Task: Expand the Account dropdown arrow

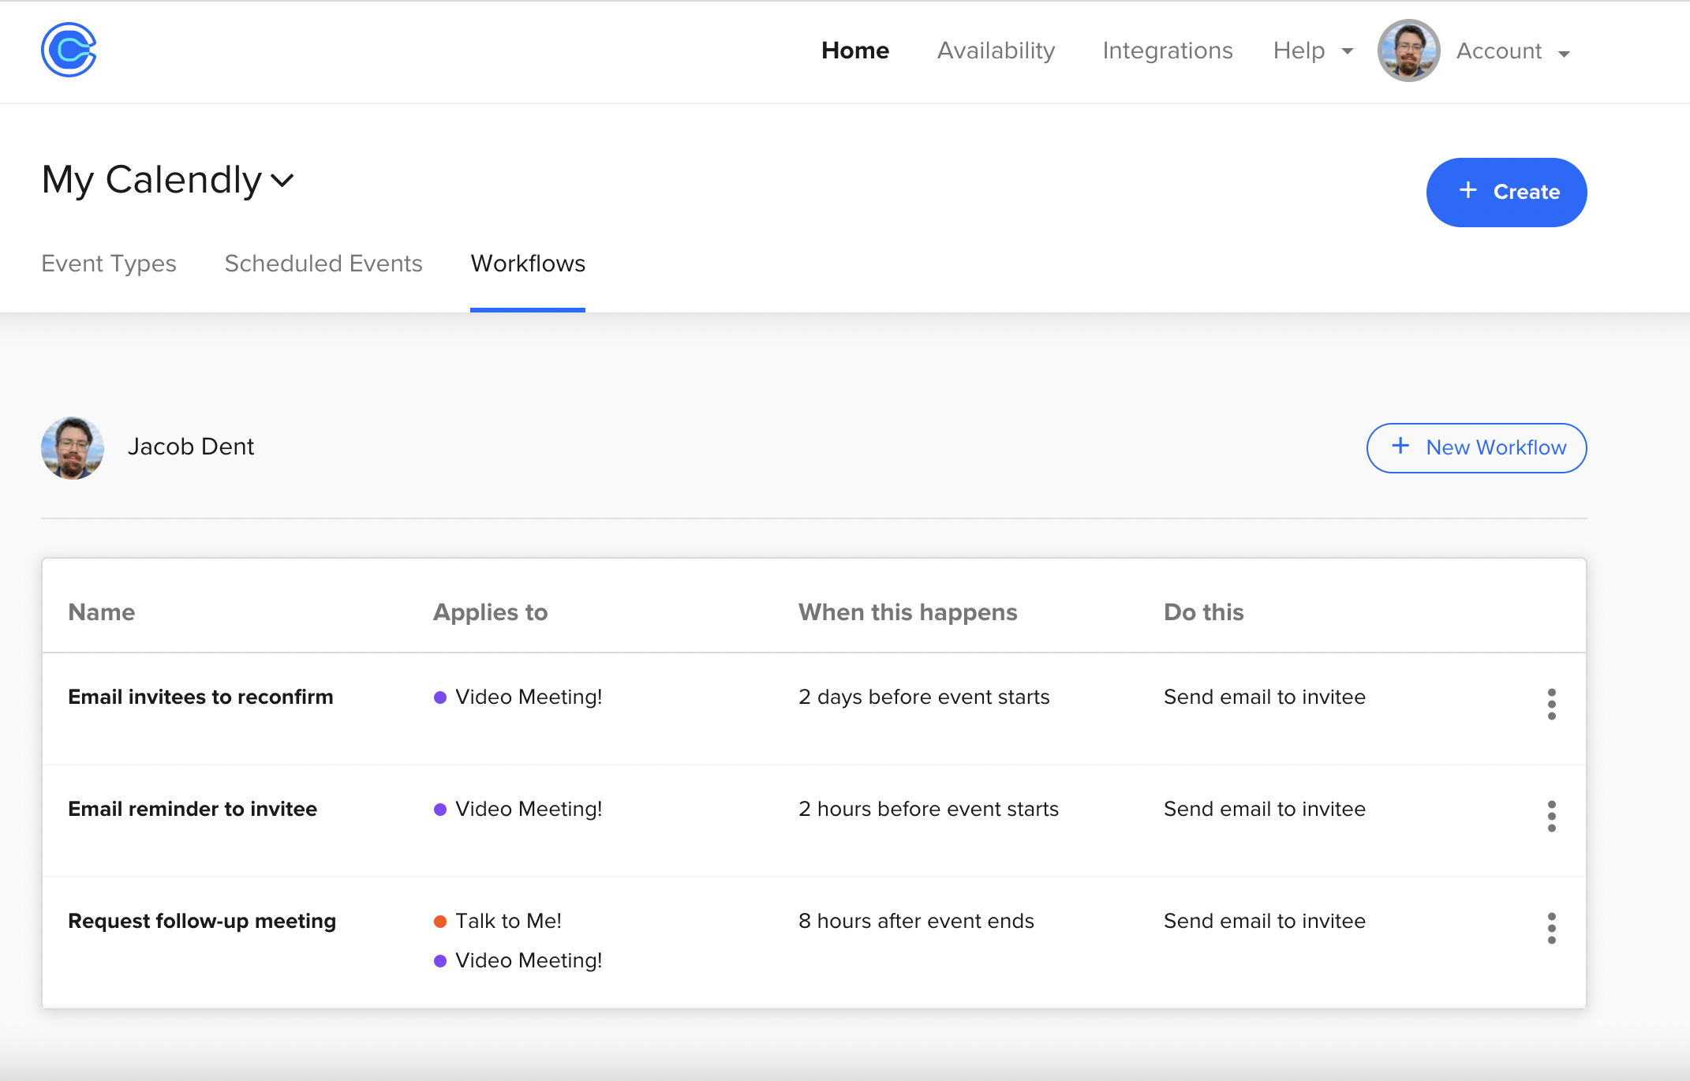Action: (x=1564, y=54)
